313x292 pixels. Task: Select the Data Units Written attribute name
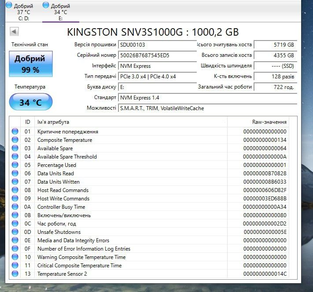(x=59, y=182)
